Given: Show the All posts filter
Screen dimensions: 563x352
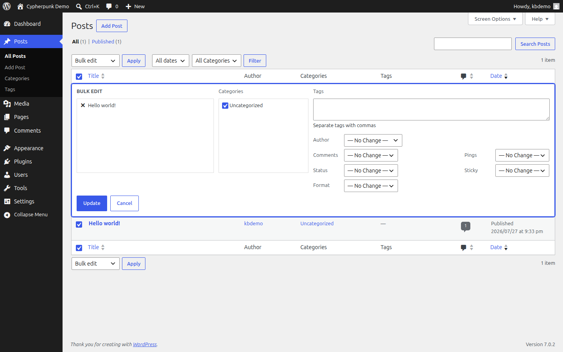Looking at the screenshot, I should click(75, 41).
